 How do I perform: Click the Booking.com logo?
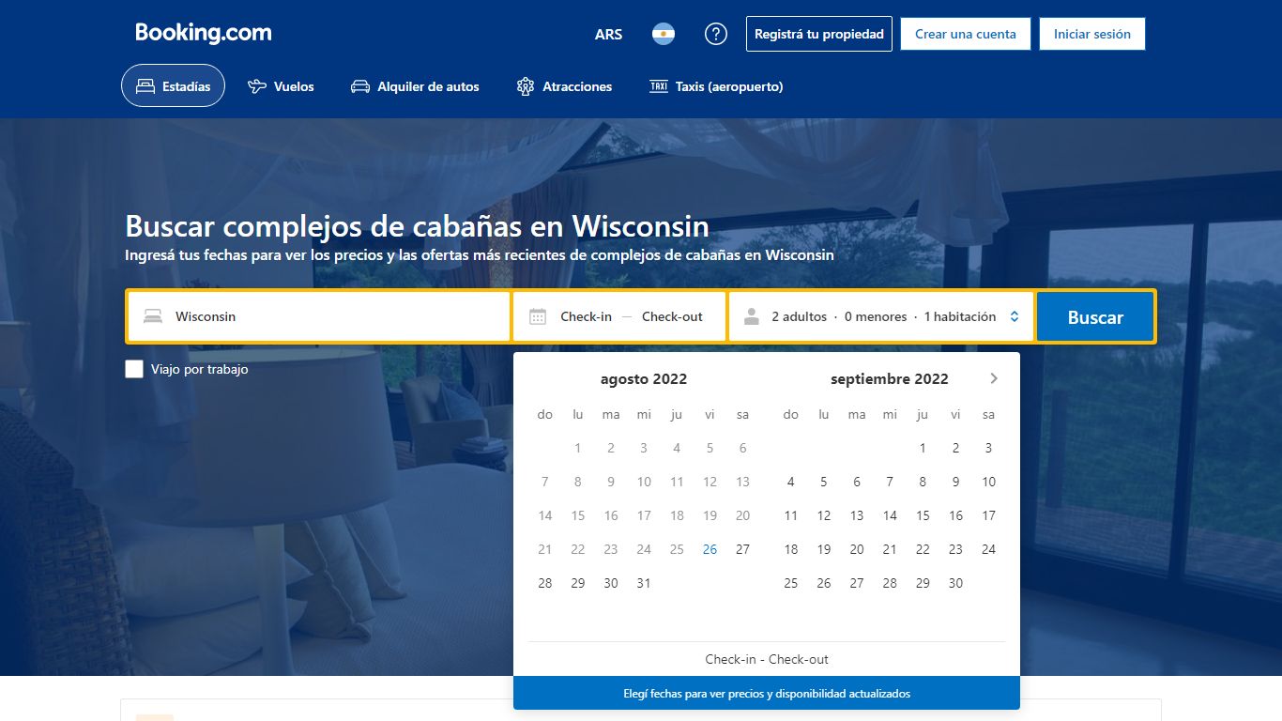(204, 33)
